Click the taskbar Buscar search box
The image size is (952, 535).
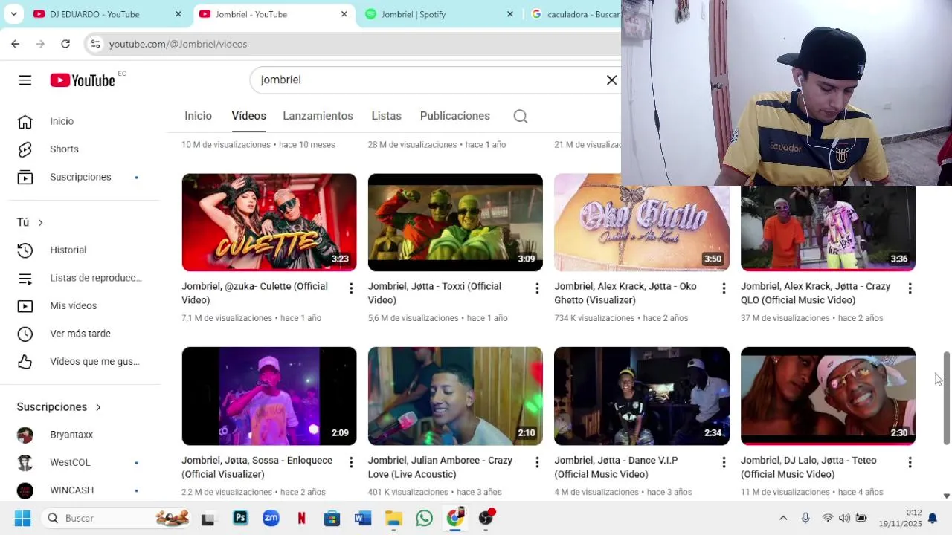117,518
